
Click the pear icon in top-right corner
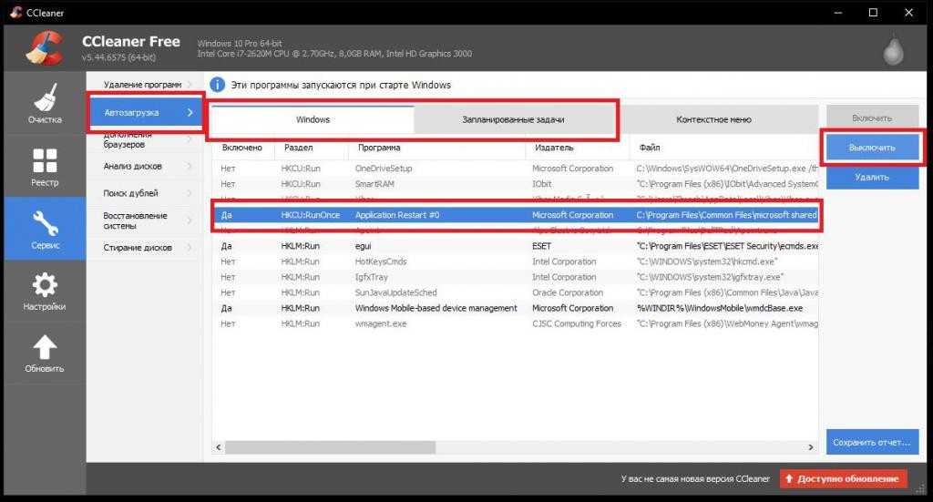click(x=893, y=51)
